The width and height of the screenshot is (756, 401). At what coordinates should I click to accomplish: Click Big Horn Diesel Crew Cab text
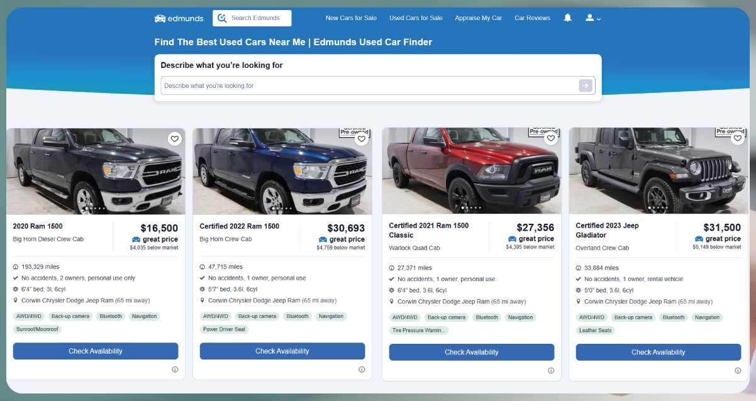pyautogui.click(x=48, y=239)
